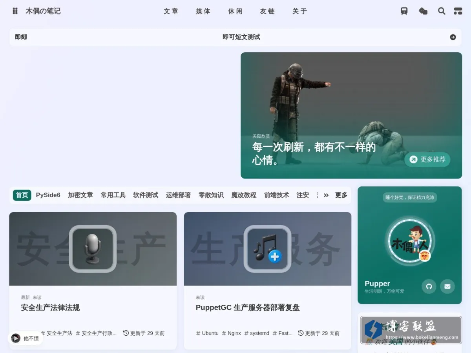
Task: Select the 首页 category tab
Action: pos(22,195)
